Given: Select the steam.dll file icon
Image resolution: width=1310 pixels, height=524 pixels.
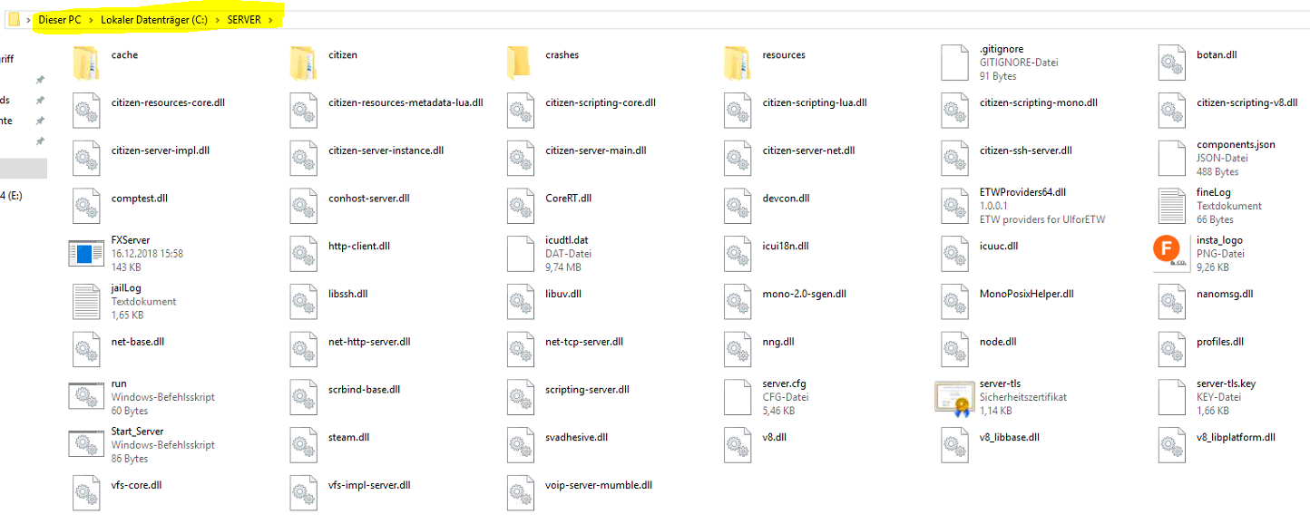Looking at the screenshot, I should [x=303, y=445].
